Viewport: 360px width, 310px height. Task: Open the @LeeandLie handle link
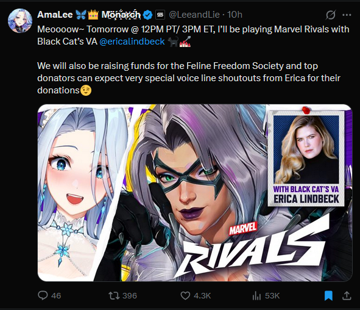[x=194, y=15]
